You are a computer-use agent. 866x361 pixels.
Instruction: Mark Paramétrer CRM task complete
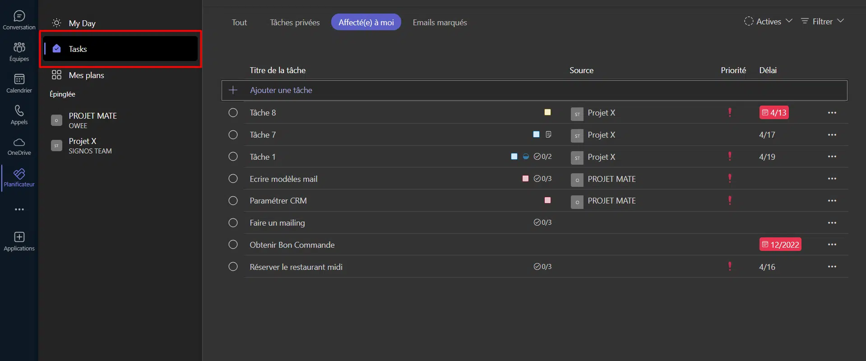[x=233, y=201]
